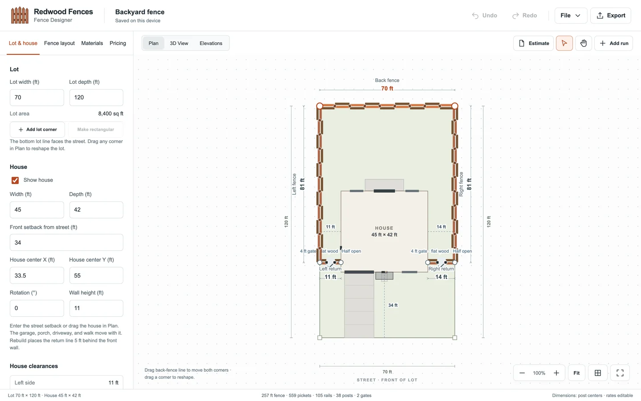
Task: Toggle the grid view icon
Action: 598,373
